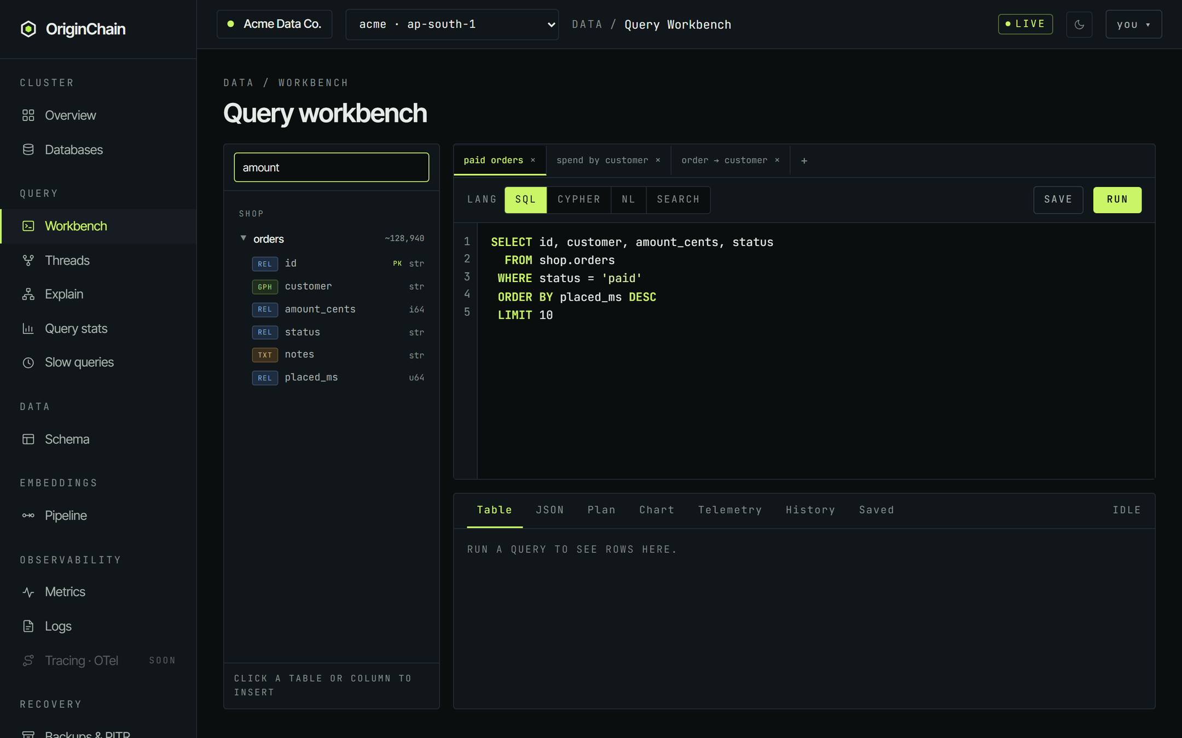
Task: Collapse the orders table tree
Action: 244,238
